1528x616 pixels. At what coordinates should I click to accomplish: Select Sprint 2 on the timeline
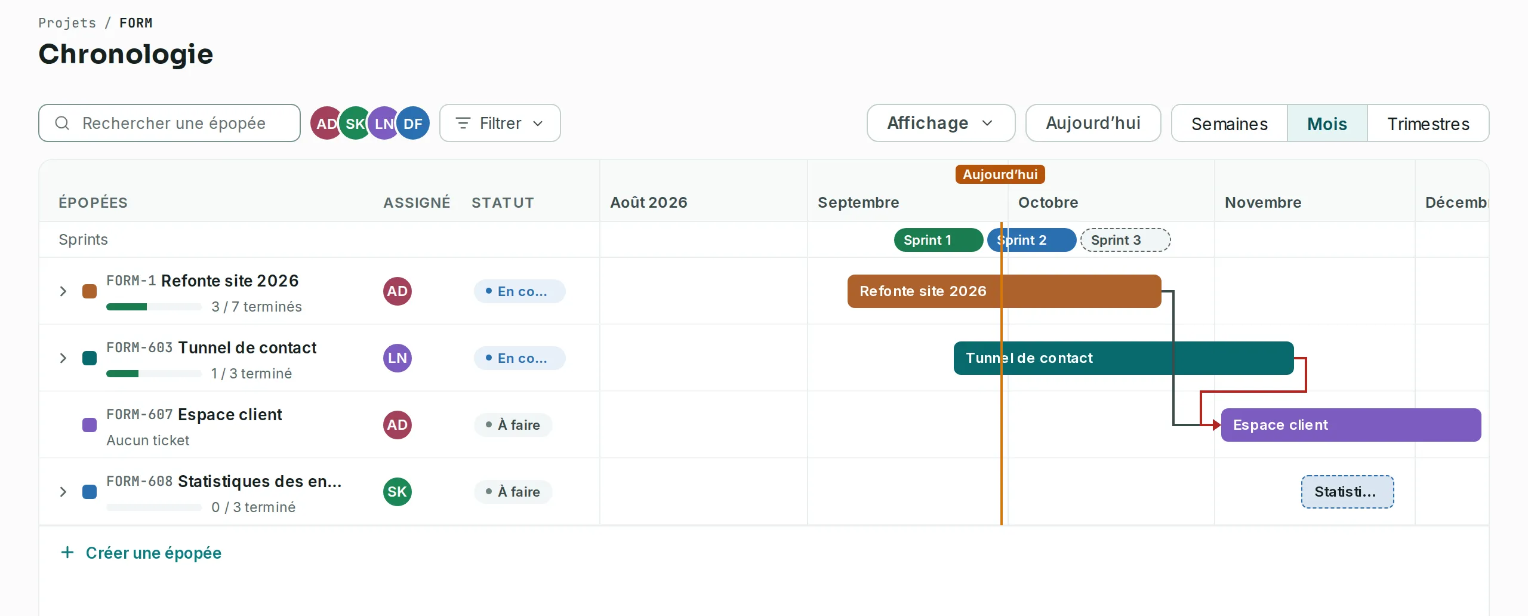tap(1032, 240)
